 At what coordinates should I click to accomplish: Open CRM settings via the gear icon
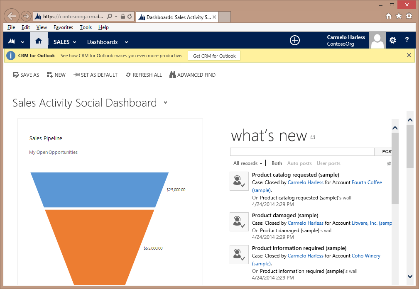(x=392, y=40)
